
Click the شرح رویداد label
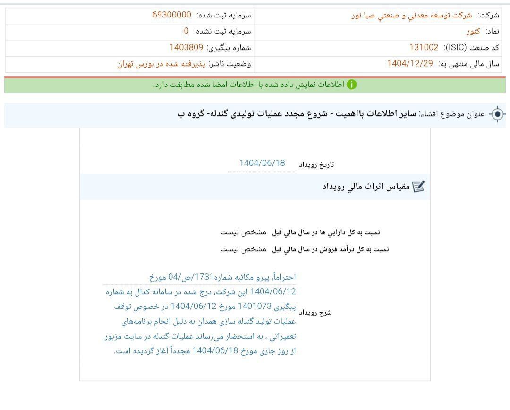pyautogui.click(x=315, y=313)
